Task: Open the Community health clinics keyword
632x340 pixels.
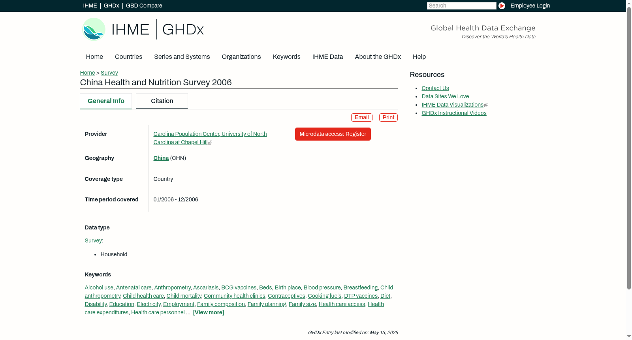Action: point(235,296)
